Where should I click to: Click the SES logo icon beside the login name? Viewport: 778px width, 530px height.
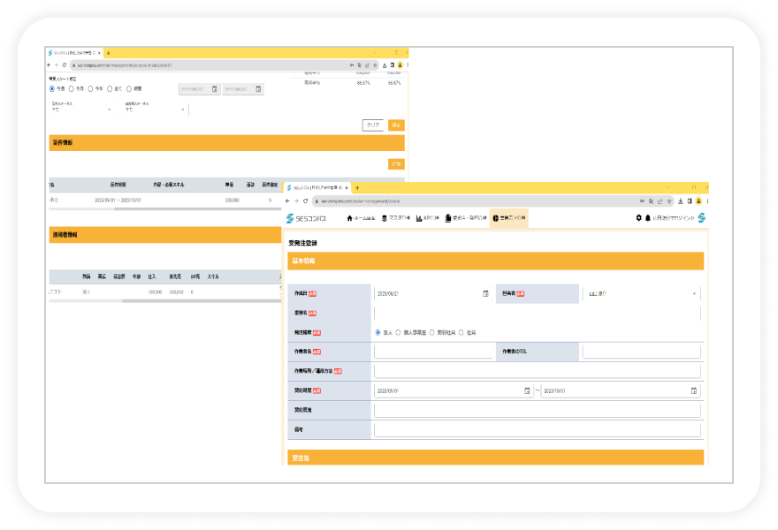(702, 217)
